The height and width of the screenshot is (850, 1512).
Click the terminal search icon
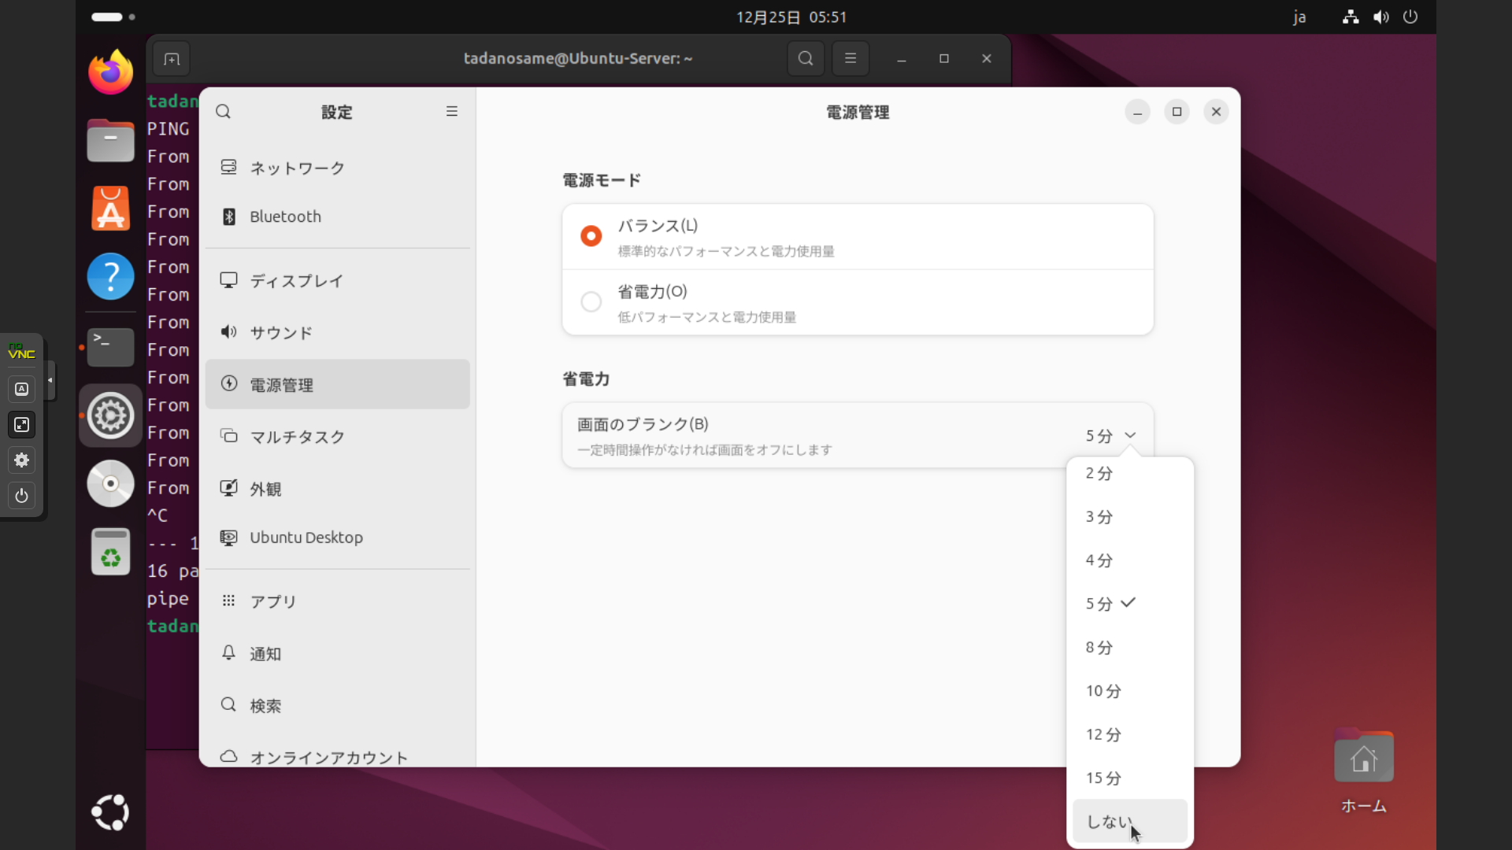click(805, 58)
